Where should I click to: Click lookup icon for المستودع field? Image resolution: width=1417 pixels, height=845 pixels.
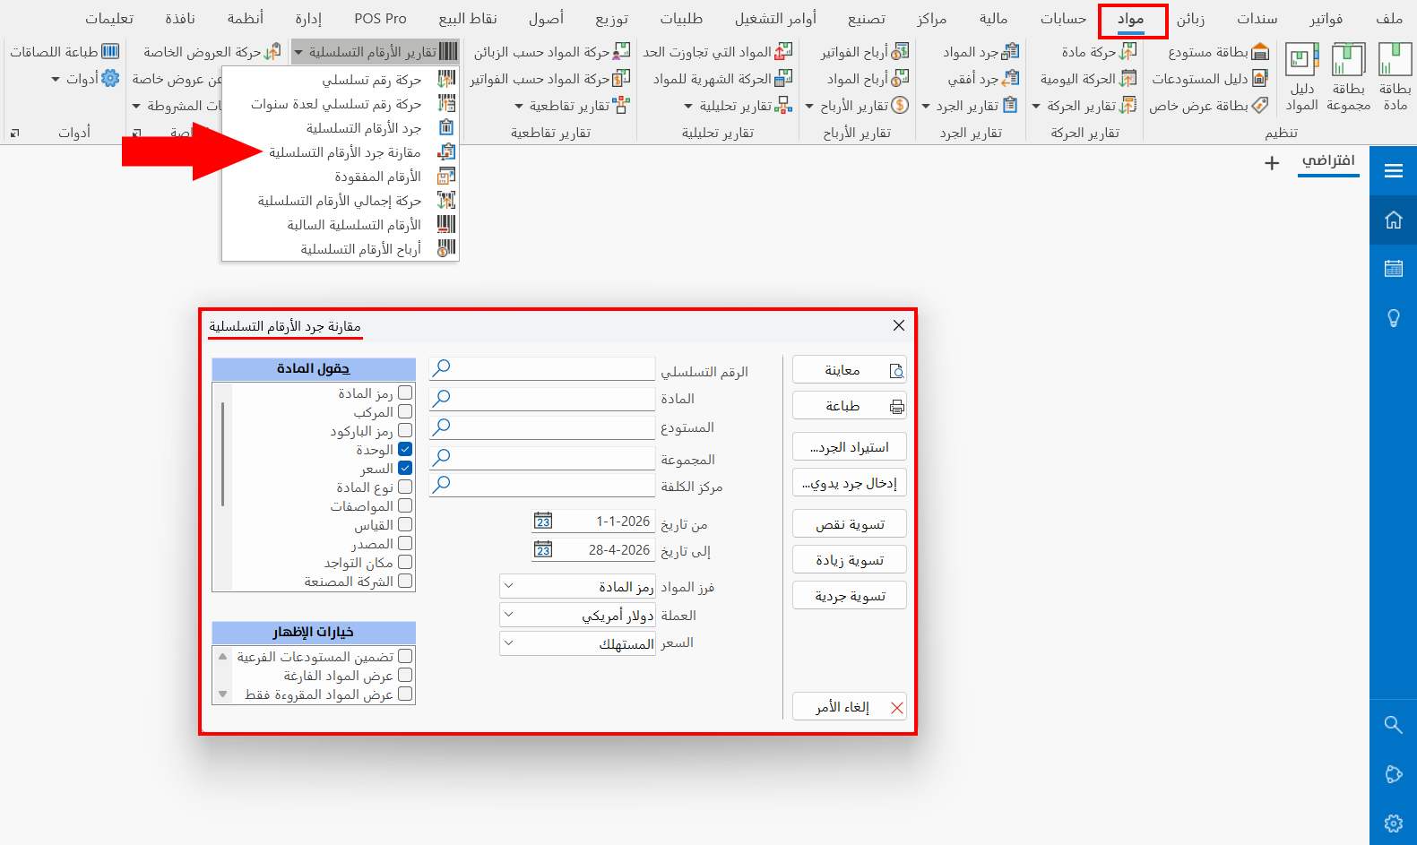point(441,427)
